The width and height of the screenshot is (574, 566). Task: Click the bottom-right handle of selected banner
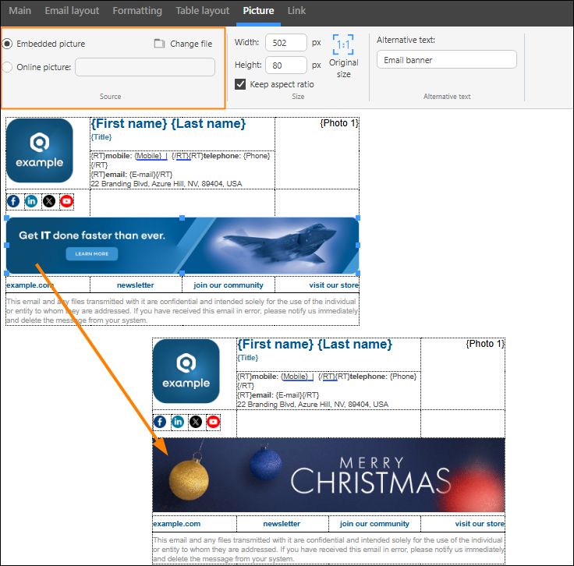pos(358,274)
